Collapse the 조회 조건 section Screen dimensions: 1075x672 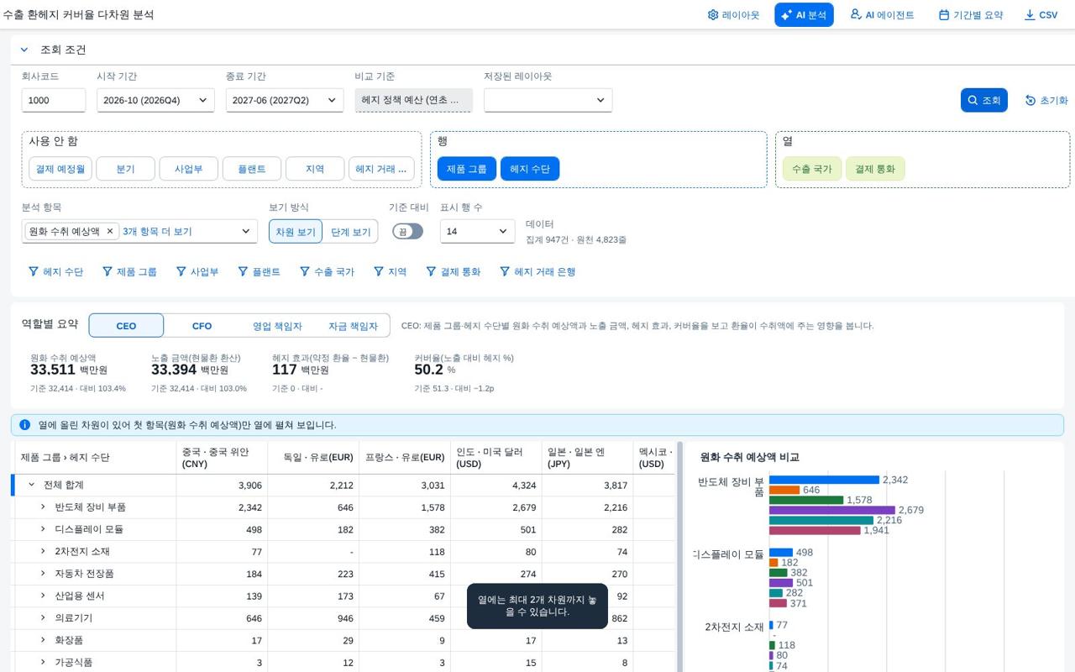(x=24, y=50)
